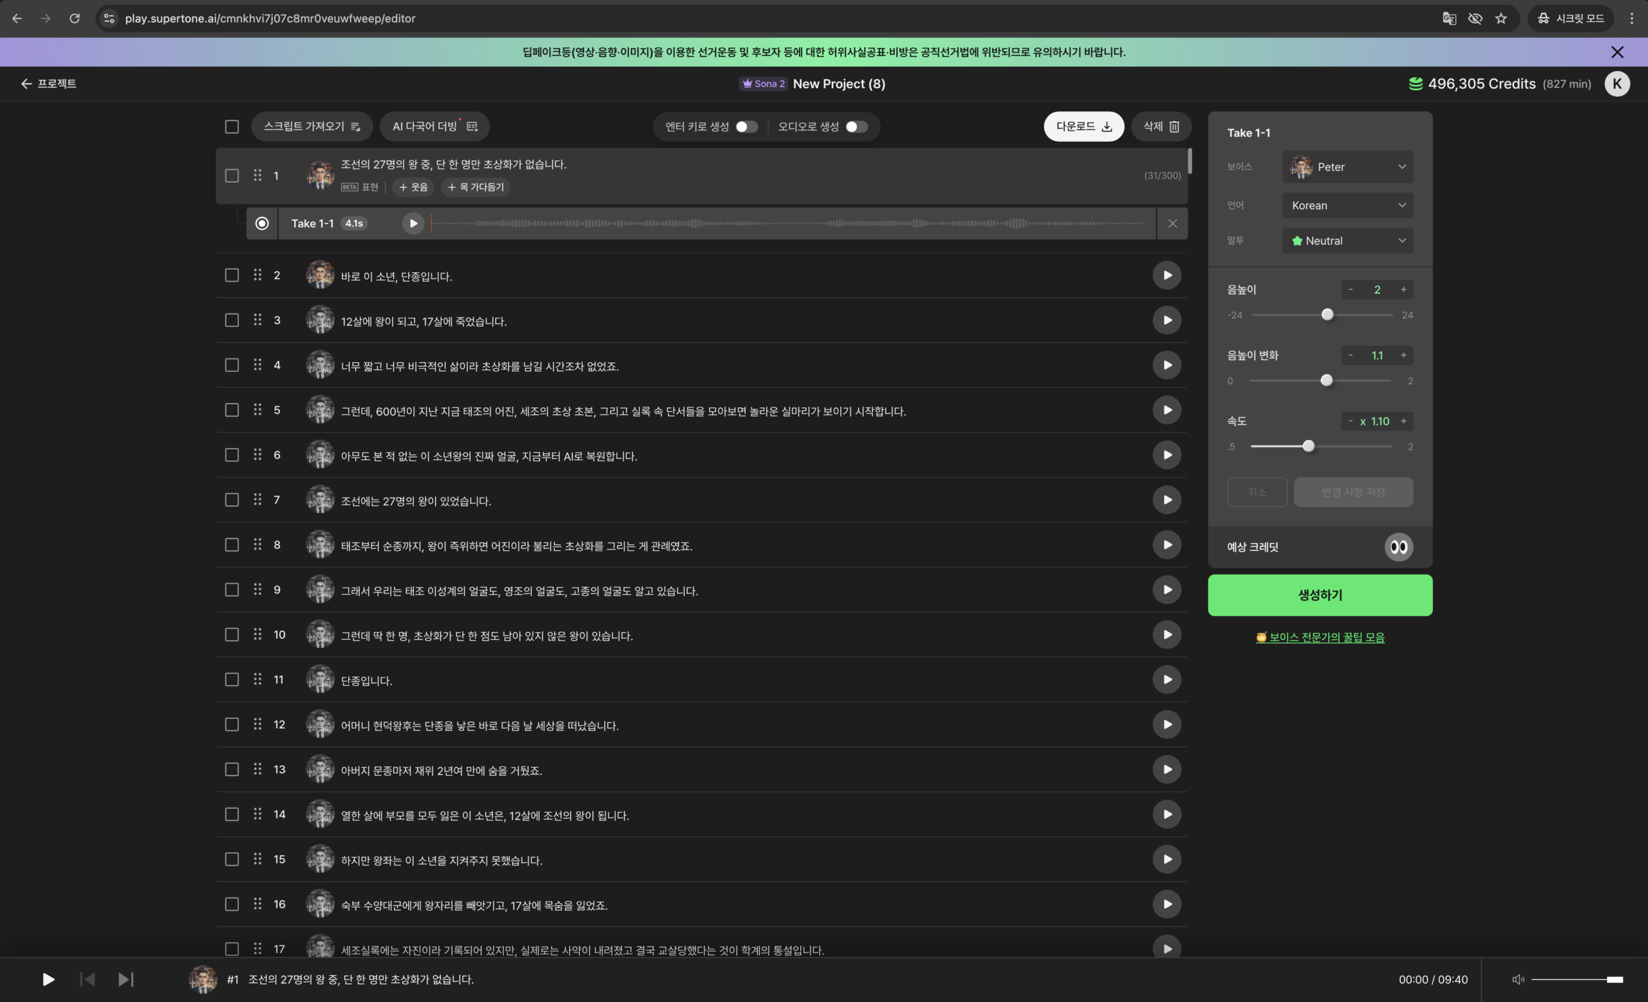Open Chrome three-dot menu
Viewport: 1648px width, 1002px height.
(1631, 18)
